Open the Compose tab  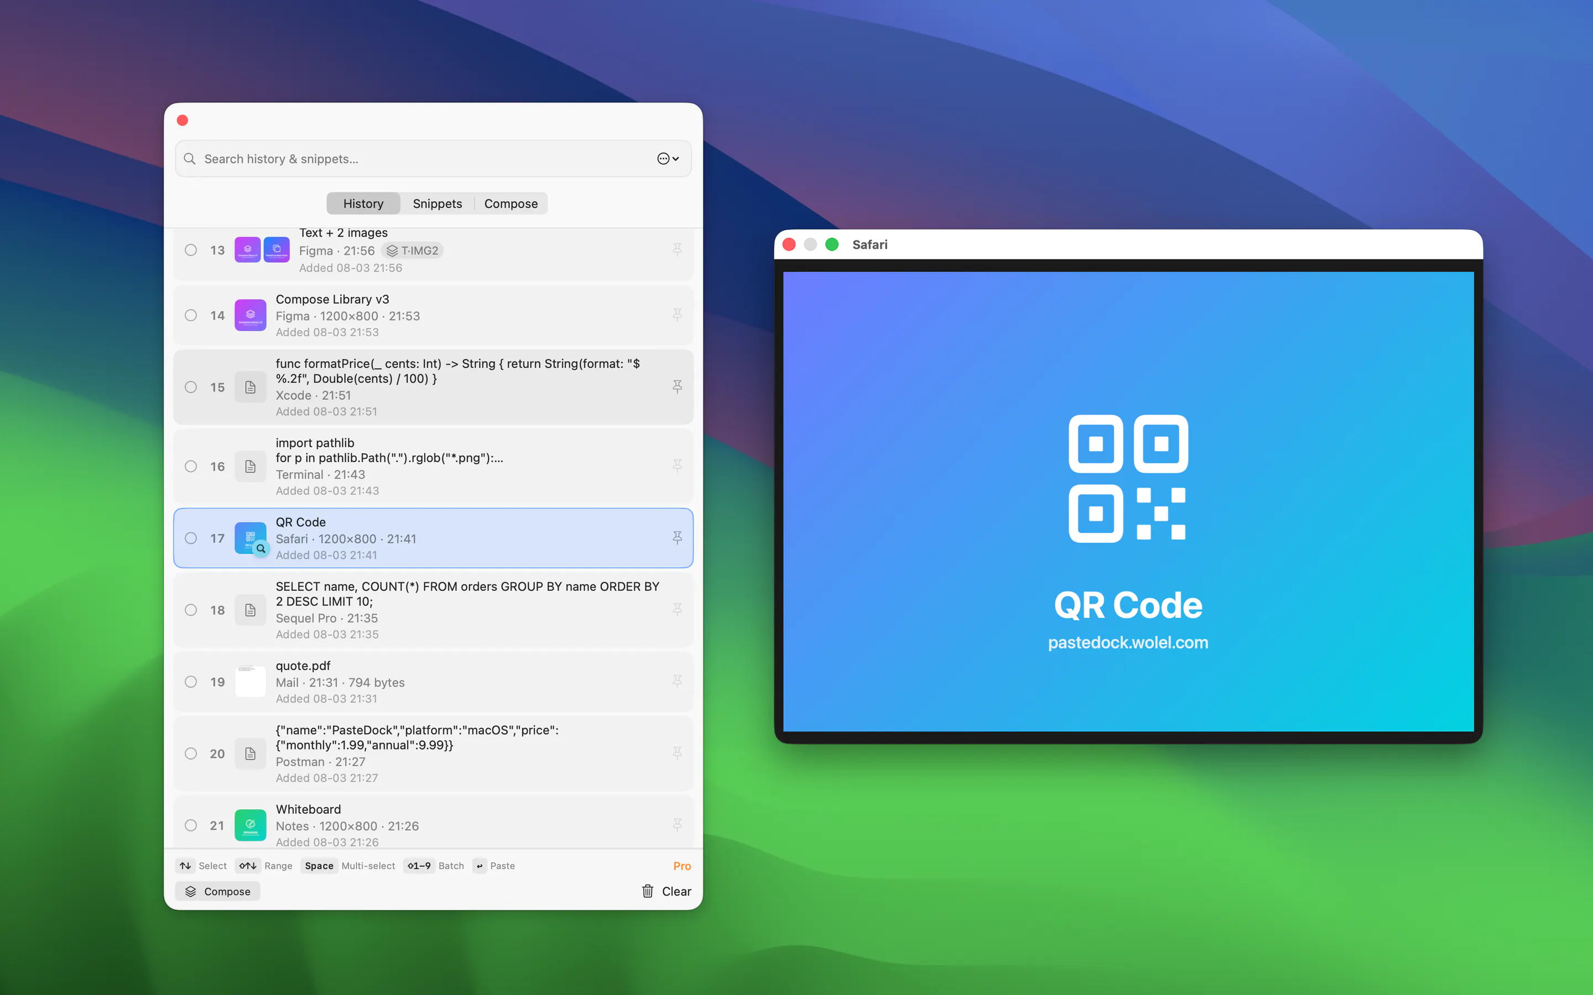(511, 203)
